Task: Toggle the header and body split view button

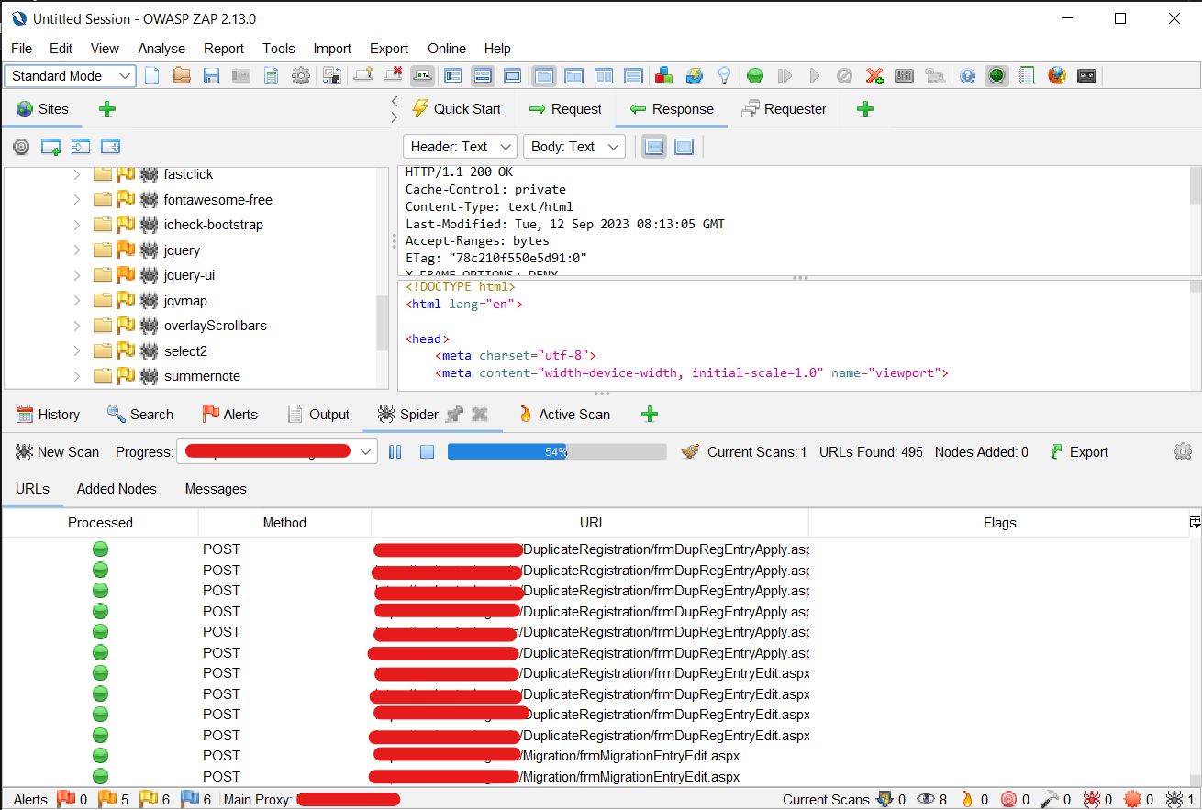Action: point(654,147)
